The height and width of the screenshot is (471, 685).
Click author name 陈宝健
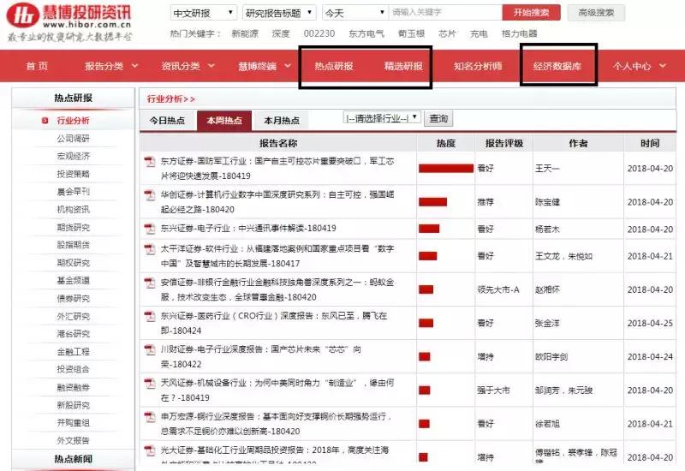tap(547, 202)
